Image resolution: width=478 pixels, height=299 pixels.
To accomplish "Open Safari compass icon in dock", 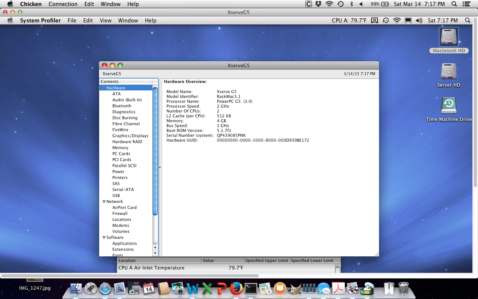I will click(105, 288).
